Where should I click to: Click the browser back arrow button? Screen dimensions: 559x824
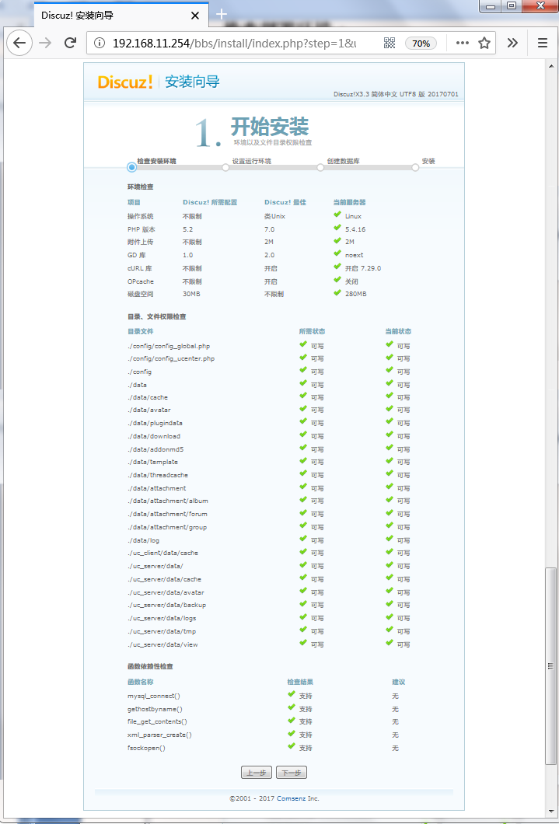coord(19,43)
